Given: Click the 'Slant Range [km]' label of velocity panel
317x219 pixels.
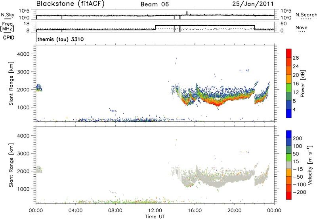Looking at the screenshot, I should (x=11, y=165).
